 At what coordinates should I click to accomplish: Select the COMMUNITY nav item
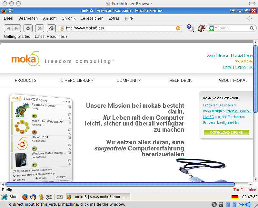[129, 81]
